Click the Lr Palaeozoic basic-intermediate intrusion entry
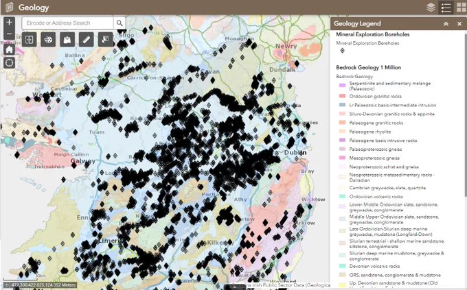The width and height of the screenshot is (467, 290). coord(393,105)
